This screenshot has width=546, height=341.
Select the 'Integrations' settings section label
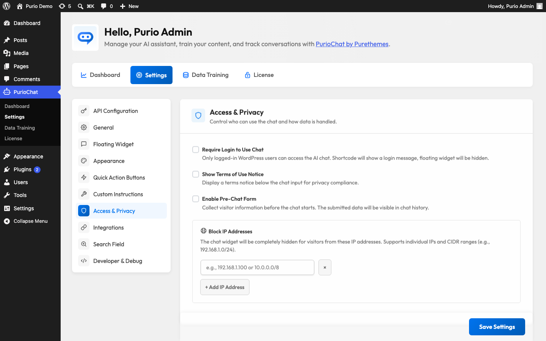click(108, 227)
